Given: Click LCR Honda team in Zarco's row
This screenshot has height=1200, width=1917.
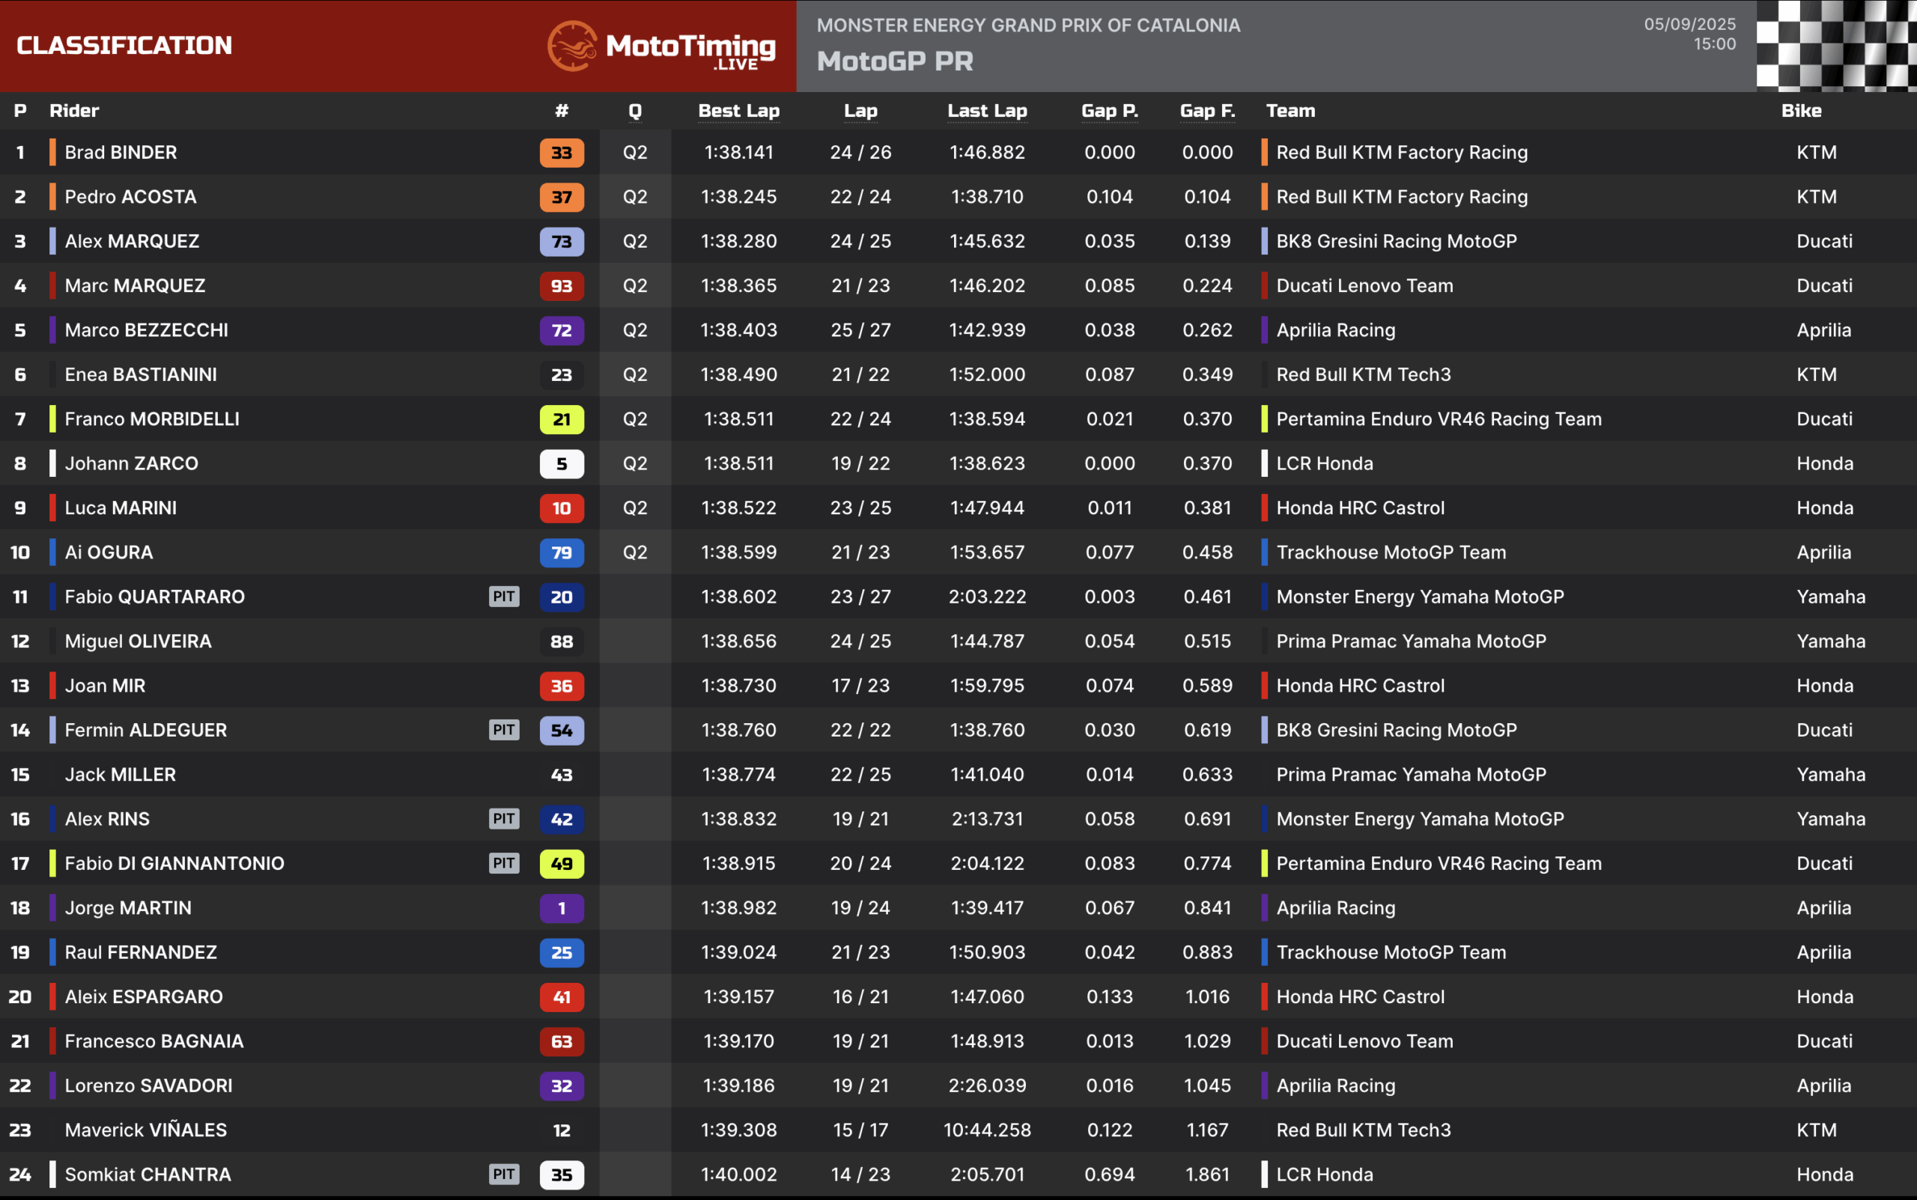Looking at the screenshot, I should pos(1324,463).
